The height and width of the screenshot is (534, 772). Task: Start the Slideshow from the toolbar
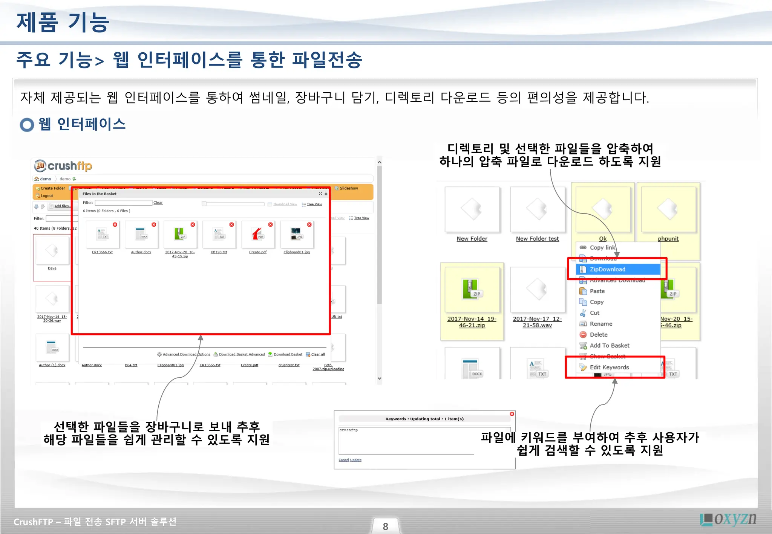pyautogui.click(x=346, y=188)
